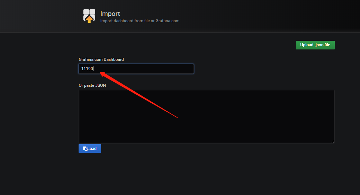Click the "Import dashboard from file or Grafana.com" subtitle
360x195 pixels.
click(x=139, y=21)
